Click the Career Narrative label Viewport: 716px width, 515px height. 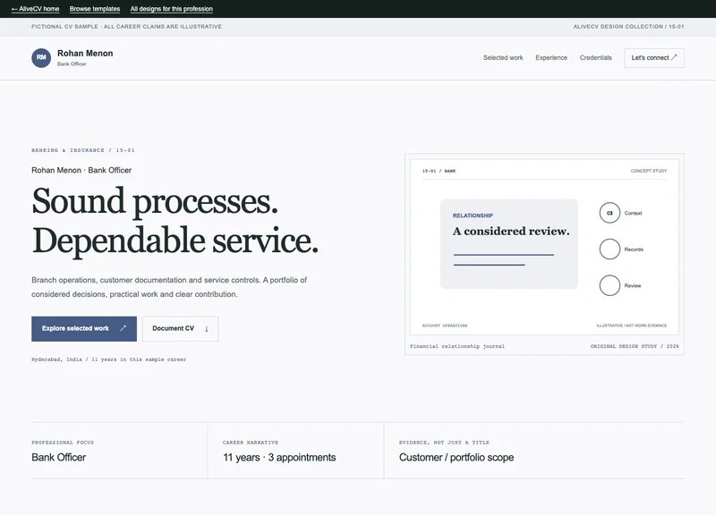[251, 443]
